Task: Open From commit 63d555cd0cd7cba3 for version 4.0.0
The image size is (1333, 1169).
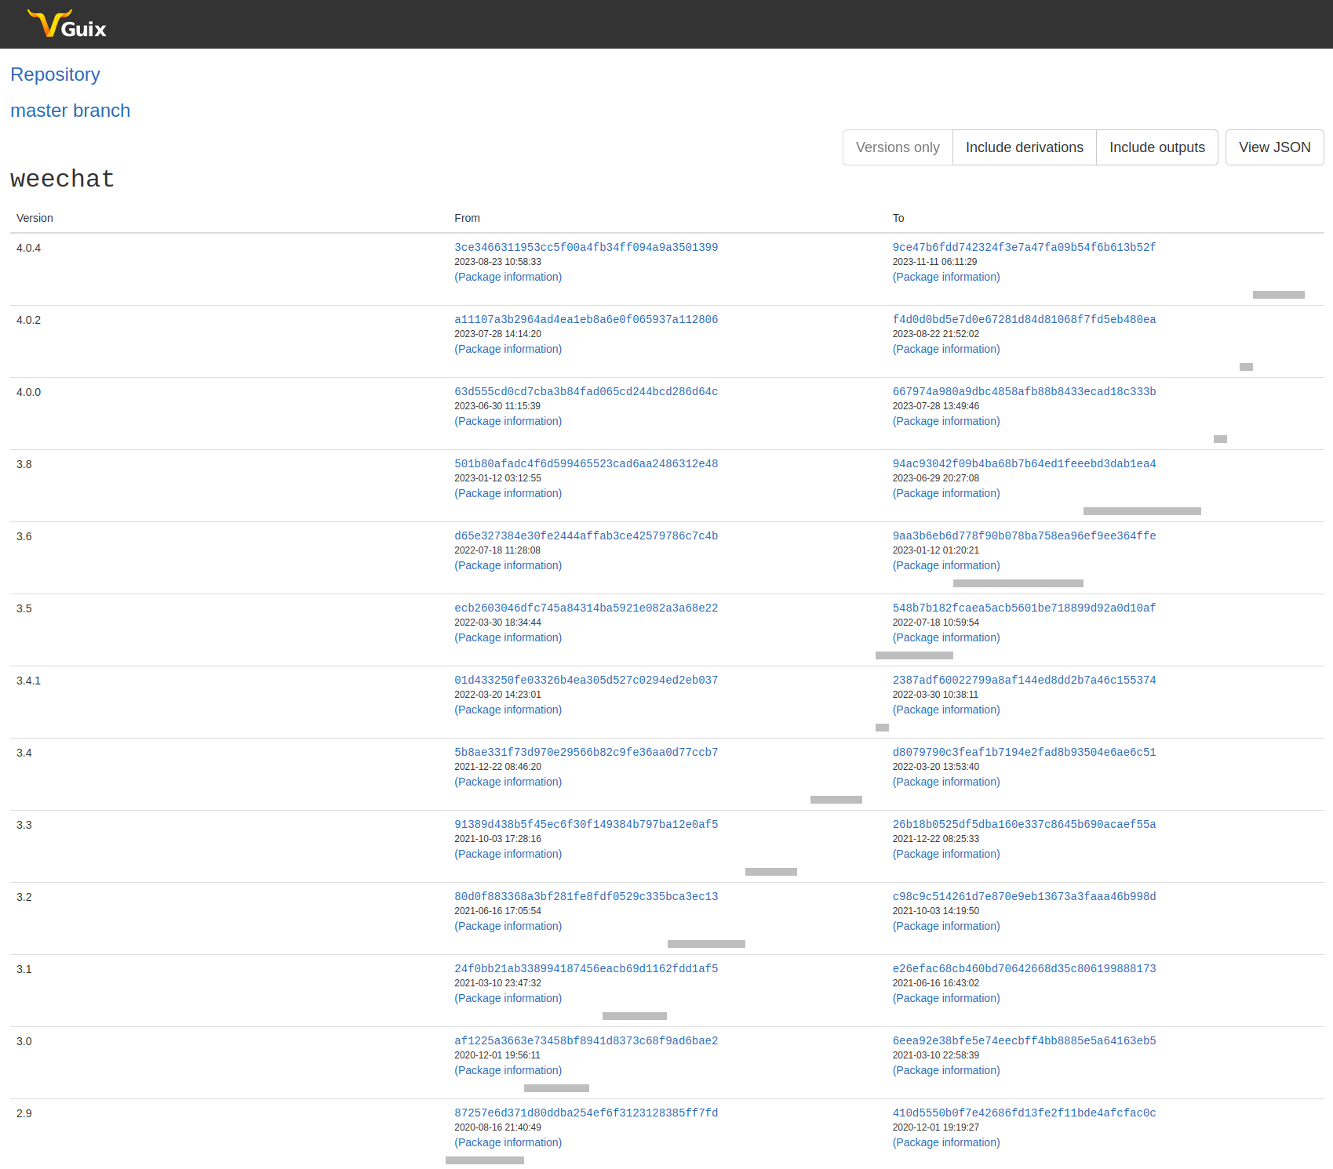Action: point(586,391)
